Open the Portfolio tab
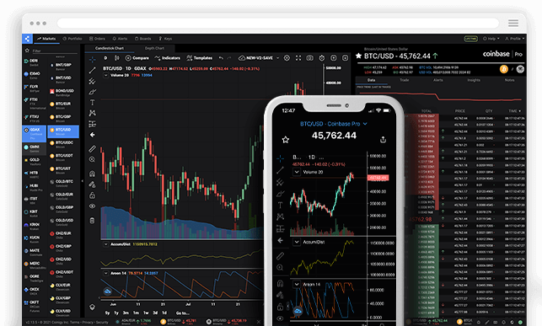 (x=72, y=39)
